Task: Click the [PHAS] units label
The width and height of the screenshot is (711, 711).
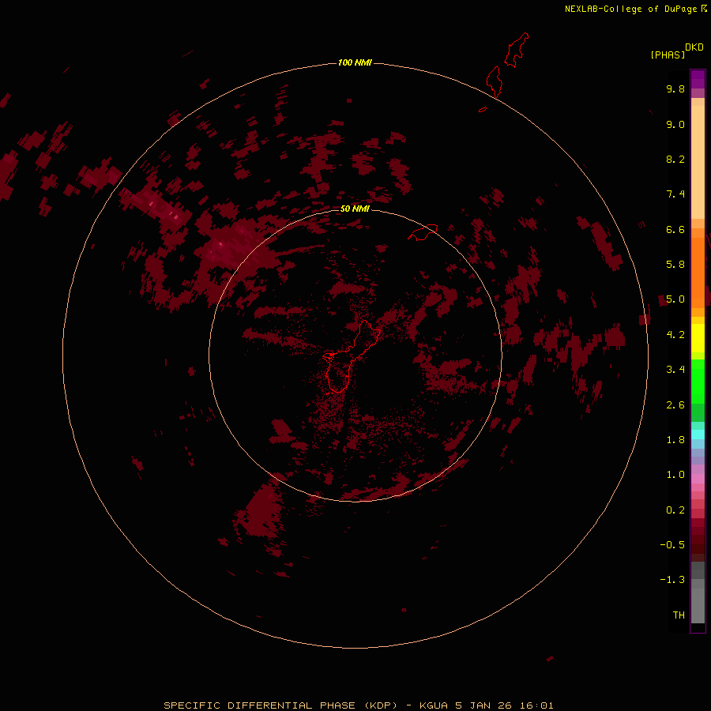Action: tap(668, 55)
